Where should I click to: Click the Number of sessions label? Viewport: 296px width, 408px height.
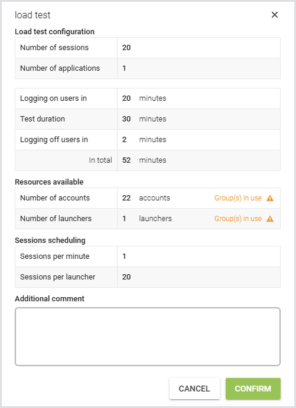click(54, 48)
